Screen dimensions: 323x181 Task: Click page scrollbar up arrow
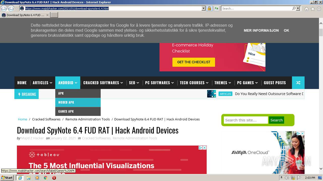click(x=321, y=23)
